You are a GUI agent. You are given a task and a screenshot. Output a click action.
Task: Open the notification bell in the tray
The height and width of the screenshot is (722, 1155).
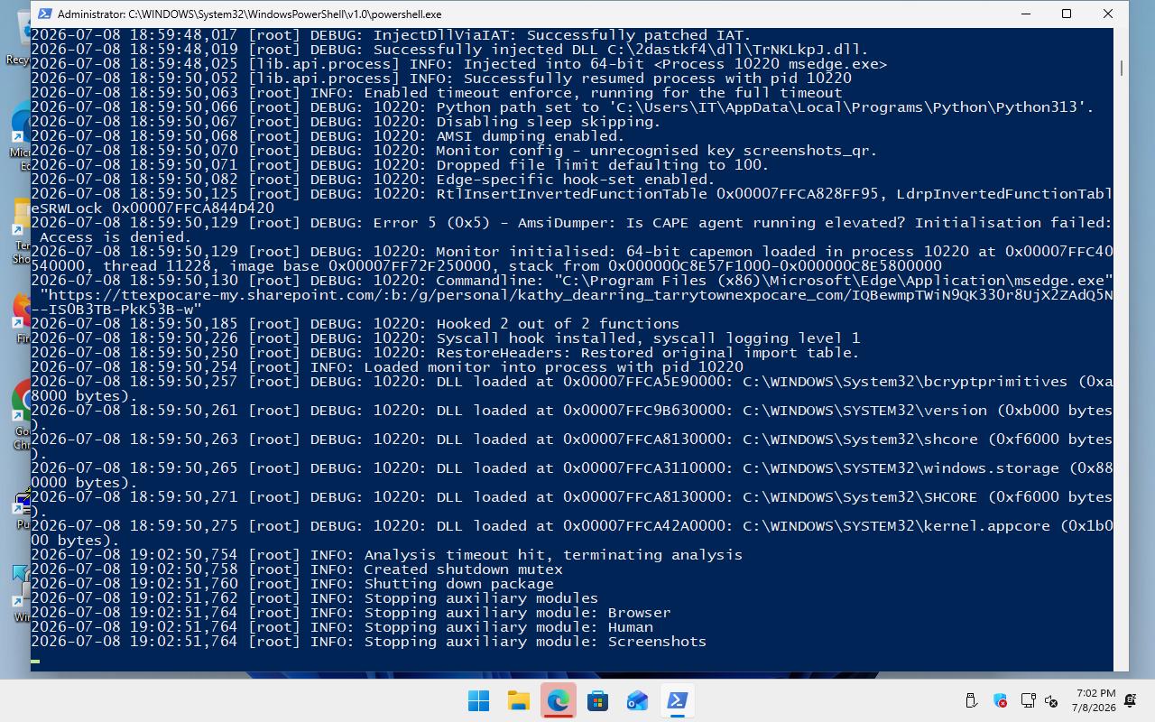pos(1132,700)
